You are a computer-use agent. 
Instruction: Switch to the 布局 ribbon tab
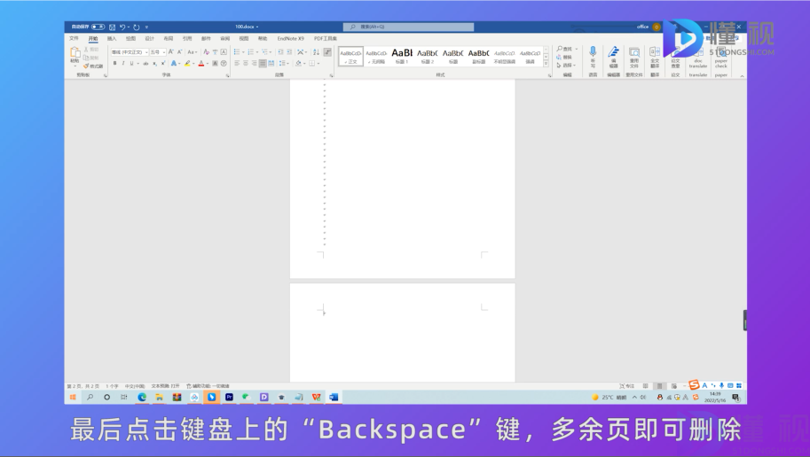pyautogui.click(x=168, y=39)
